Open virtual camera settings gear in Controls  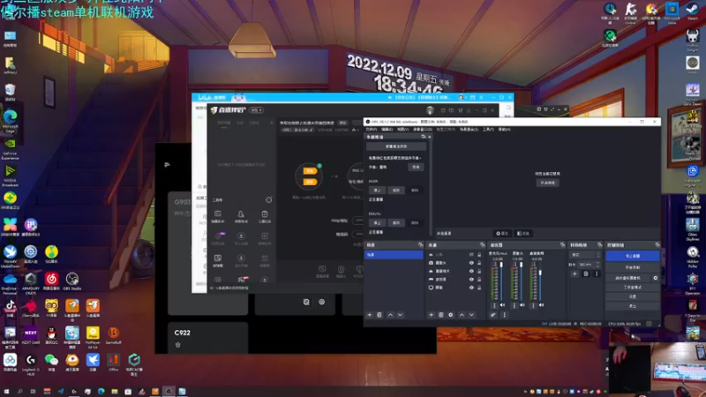tap(656, 278)
